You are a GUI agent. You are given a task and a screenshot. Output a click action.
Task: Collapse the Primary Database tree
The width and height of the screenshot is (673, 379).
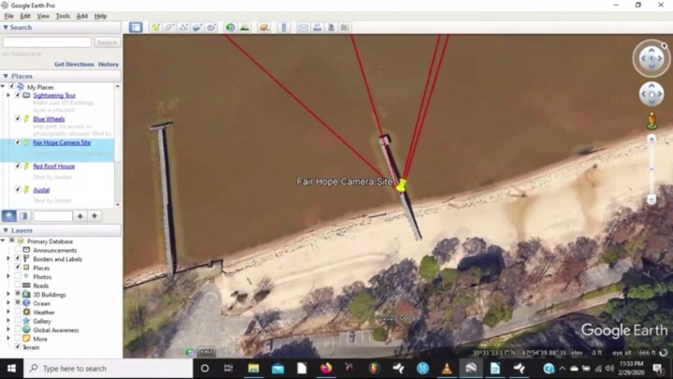[x=4, y=241]
